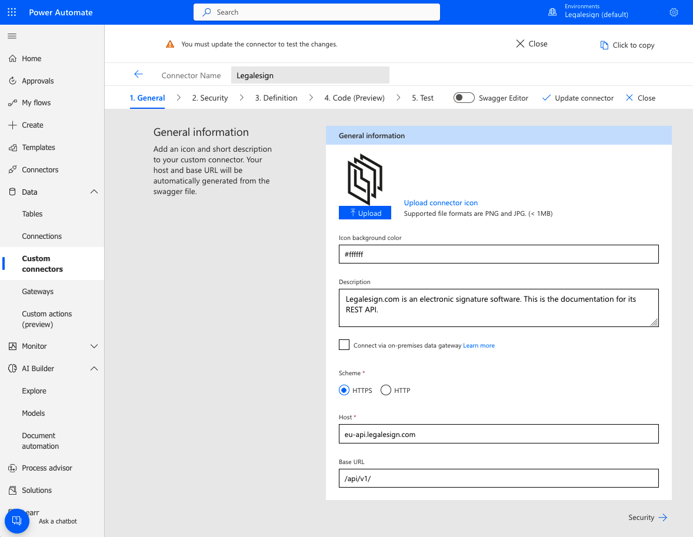The height and width of the screenshot is (537, 693).
Task: Click the Monitor chart icon
Action: click(12, 346)
